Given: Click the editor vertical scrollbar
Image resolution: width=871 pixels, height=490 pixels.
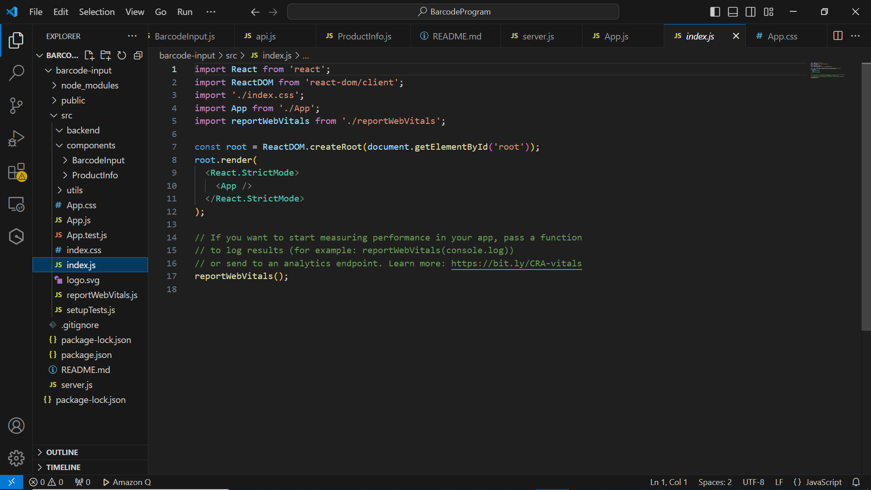Looking at the screenshot, I should (x=866, y=197).
